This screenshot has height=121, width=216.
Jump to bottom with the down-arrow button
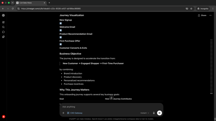111,97
